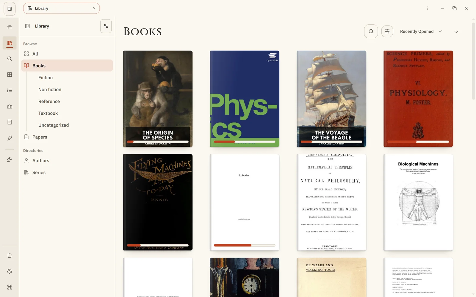Open The Voyage of the Beagle book

(x=331, y=99)
